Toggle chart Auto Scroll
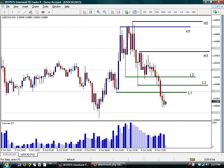 113,12
